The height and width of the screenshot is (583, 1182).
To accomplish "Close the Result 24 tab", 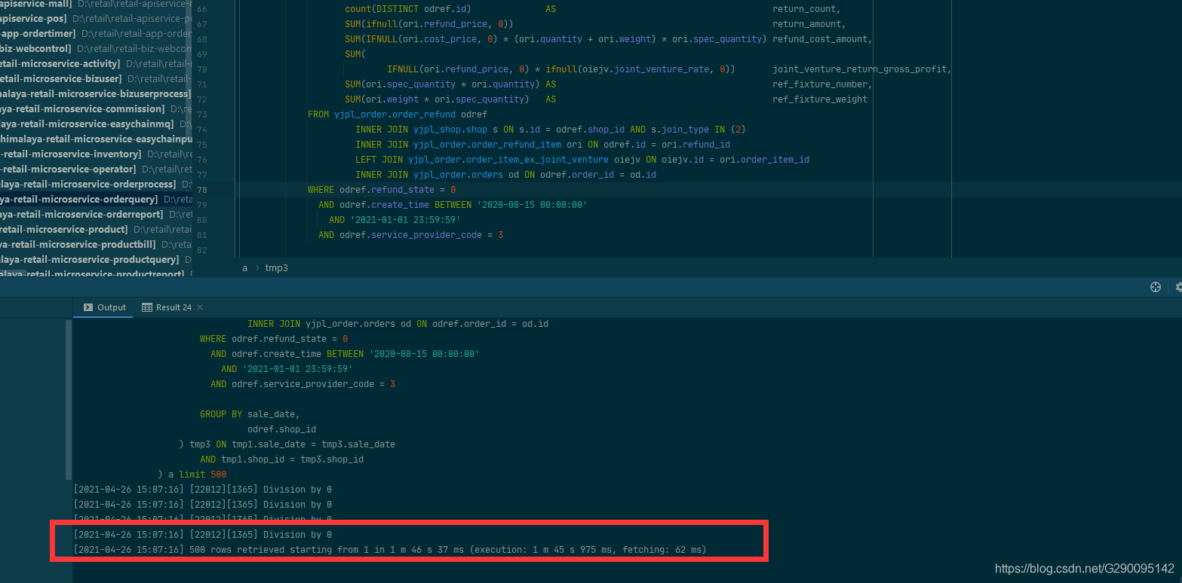I will tap(200, 307).
